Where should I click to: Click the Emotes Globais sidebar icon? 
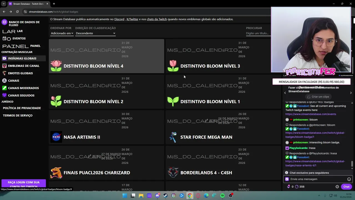tap(4, 73)
